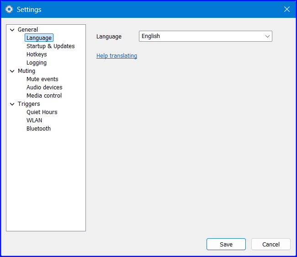Cancel the settings dialog
The height and width of the screenshot is (257, 297).
271,244
